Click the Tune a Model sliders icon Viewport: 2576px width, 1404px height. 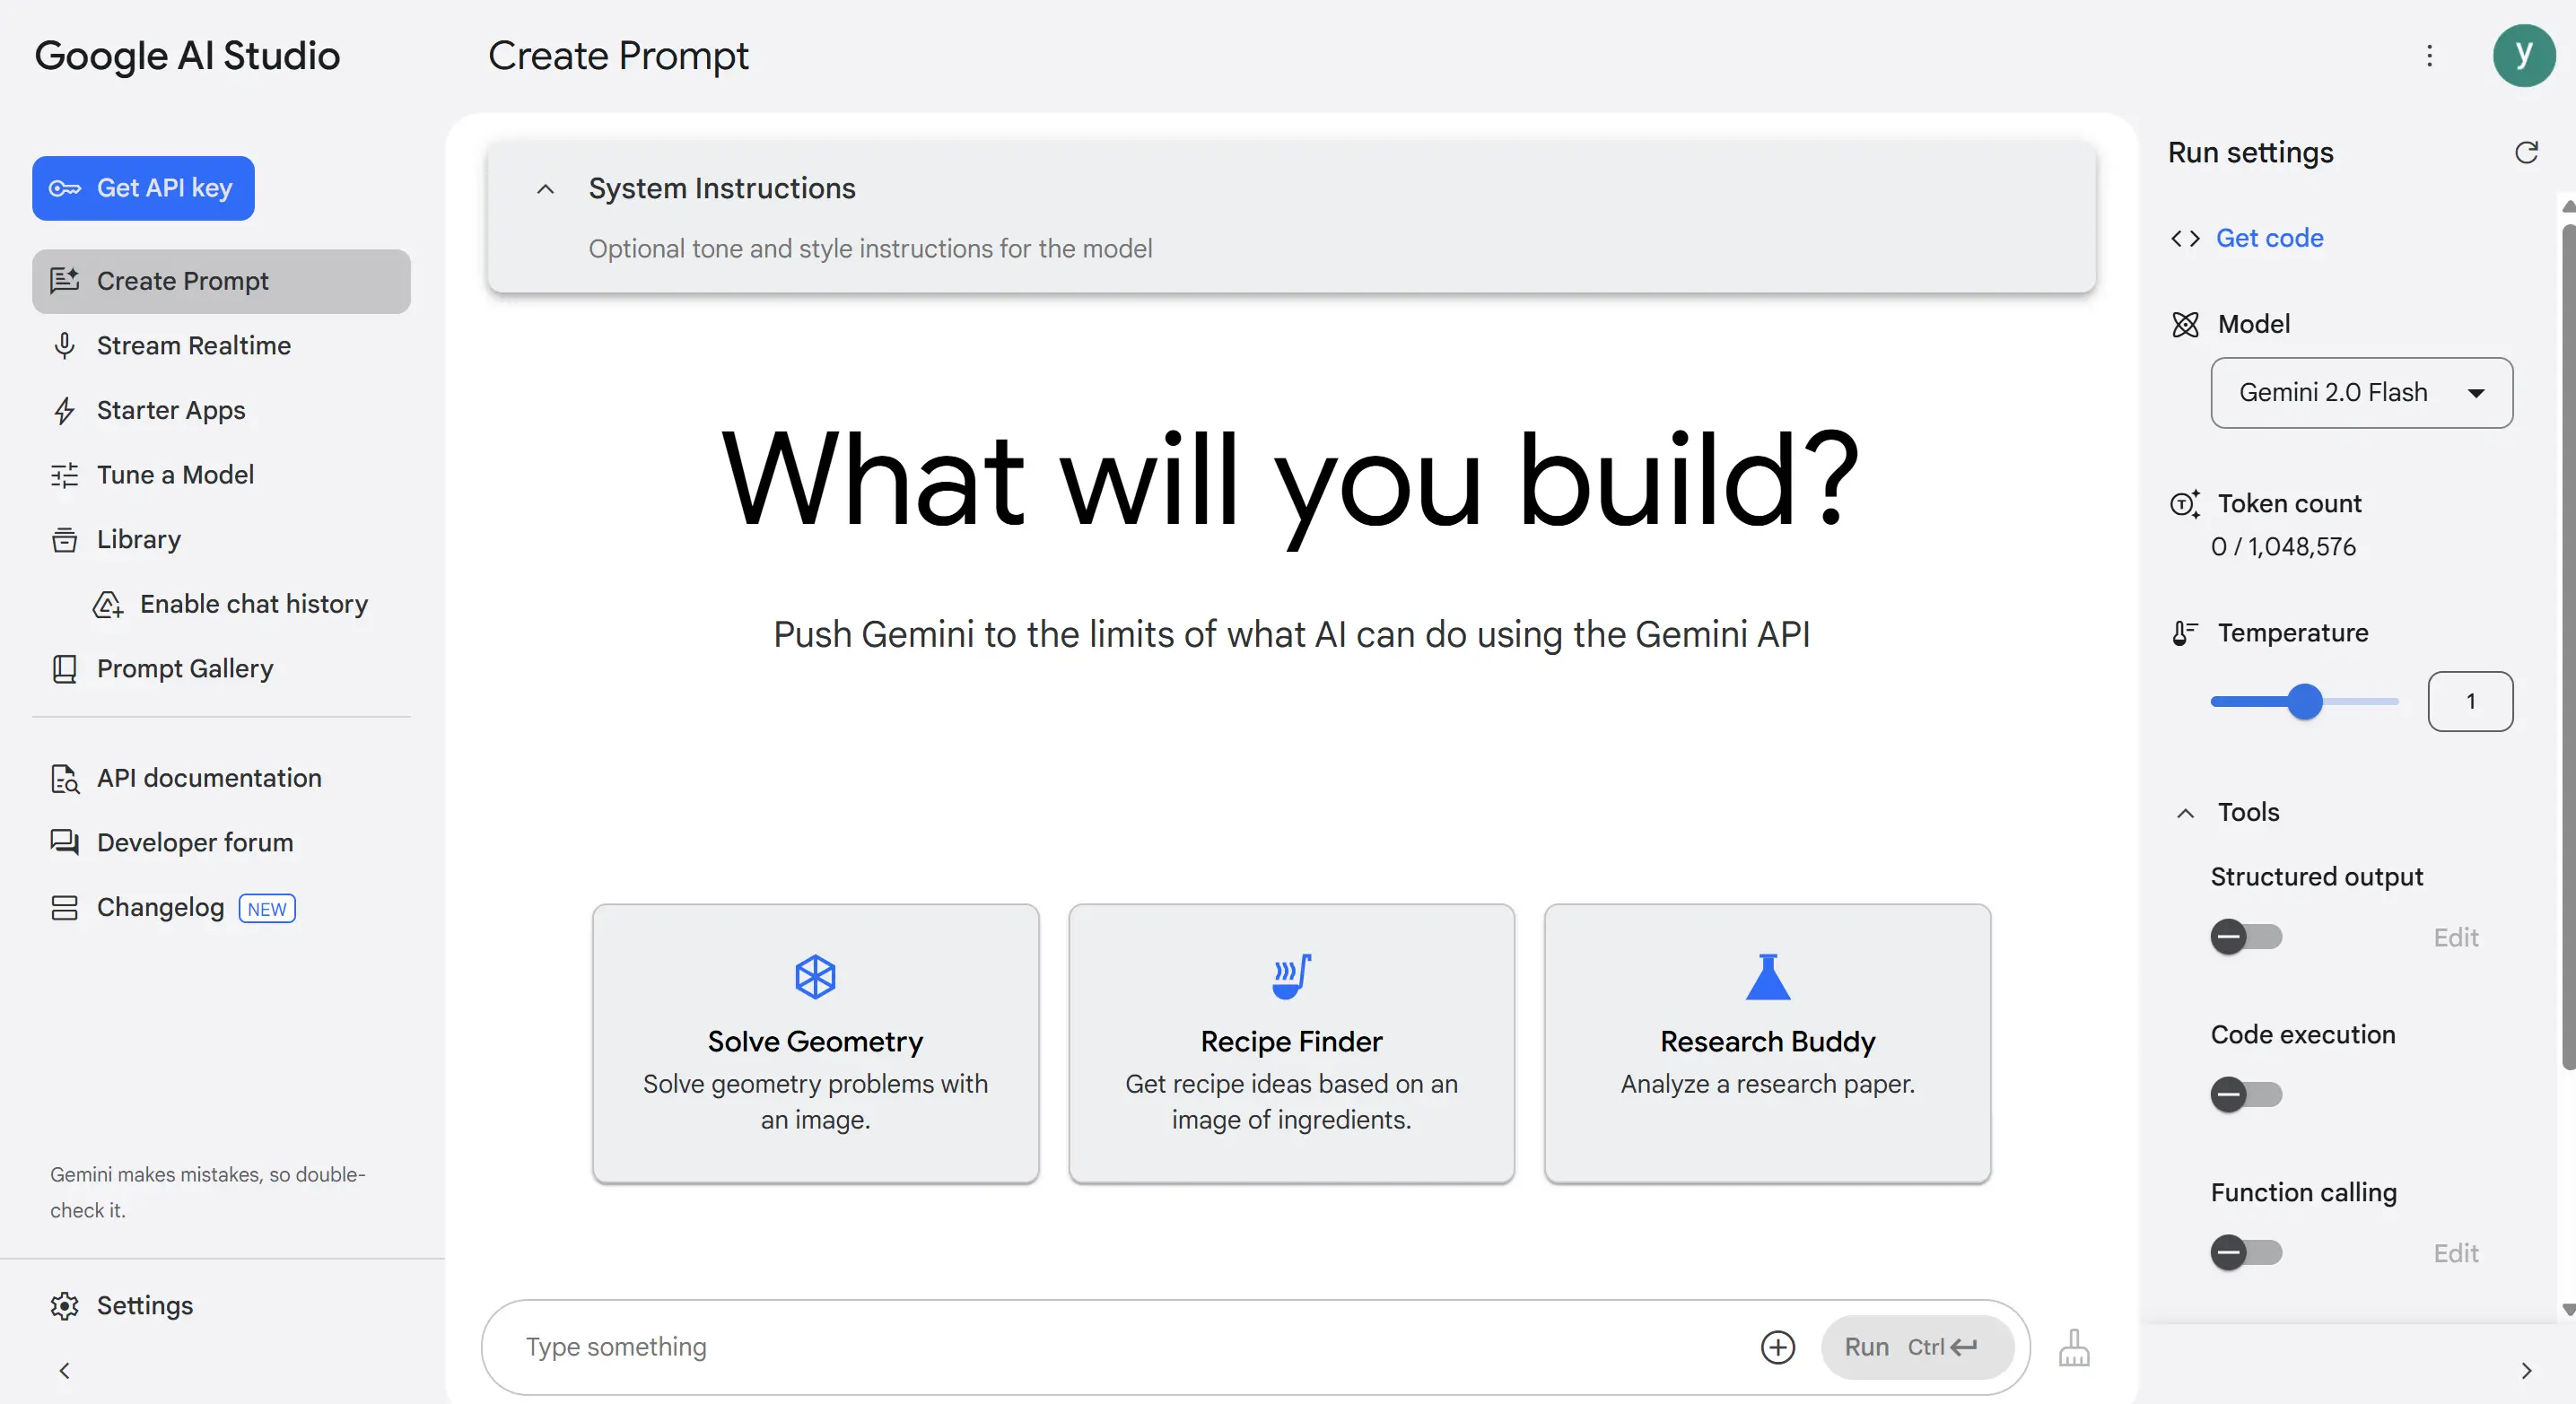pyautogui.click(x=65, y=475)
